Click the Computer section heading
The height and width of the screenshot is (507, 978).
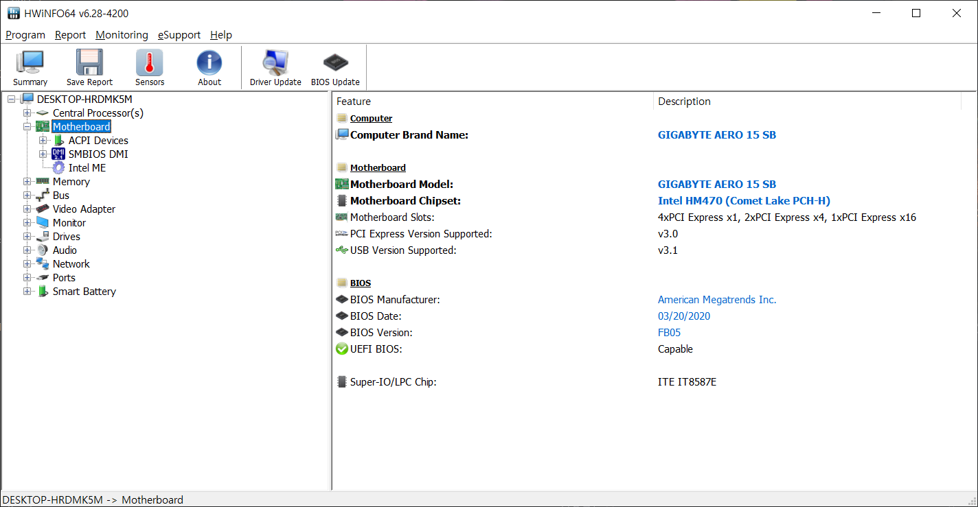coord(371,119)
